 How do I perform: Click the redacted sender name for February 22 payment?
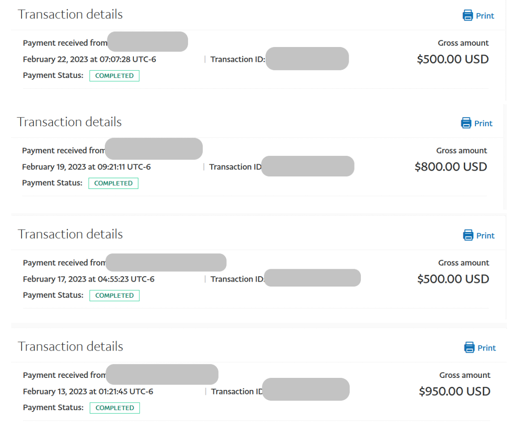click(147, 42)
